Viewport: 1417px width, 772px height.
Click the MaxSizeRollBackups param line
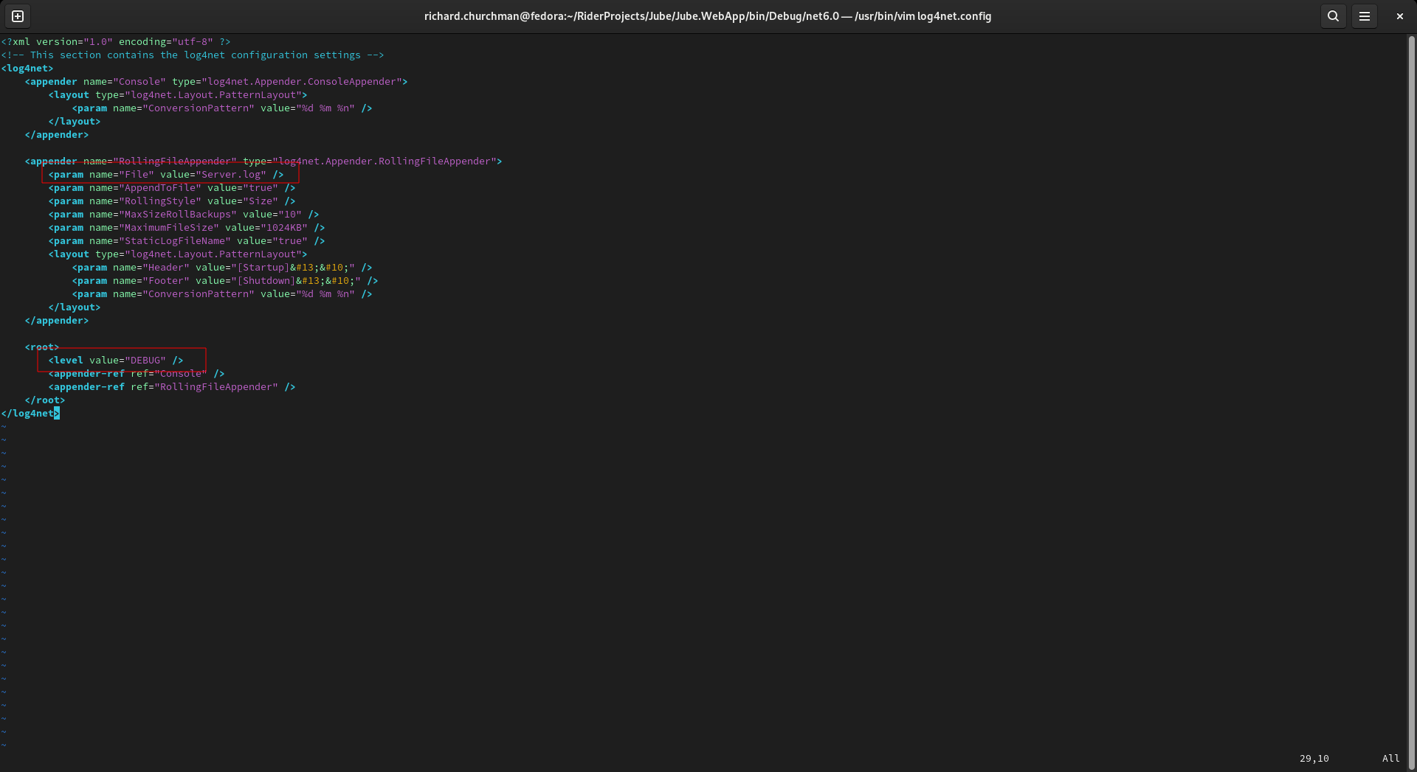pyautogui.click(x=184, y=215)
